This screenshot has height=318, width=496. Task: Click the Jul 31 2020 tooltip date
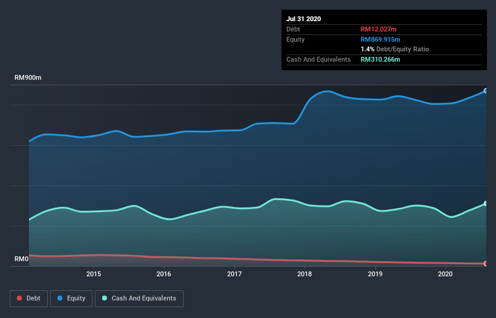pos(304,19)
